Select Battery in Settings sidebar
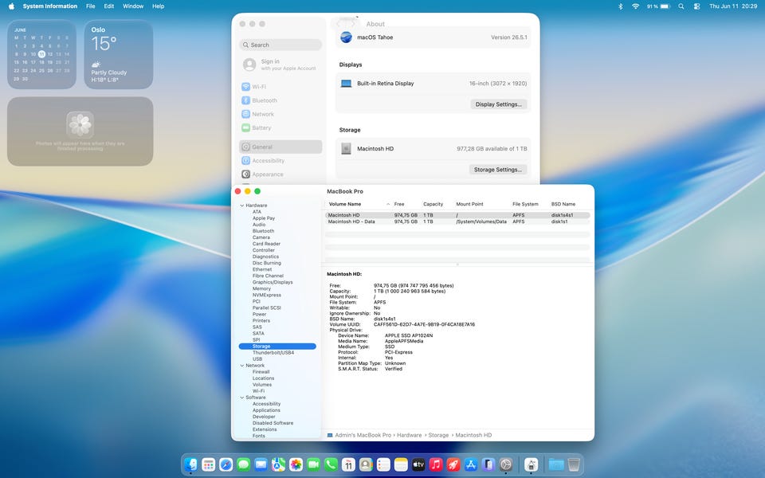 (280, 127)
